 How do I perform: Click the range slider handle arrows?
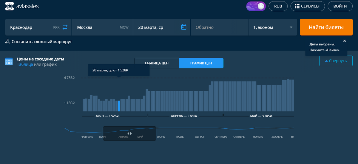129,133
